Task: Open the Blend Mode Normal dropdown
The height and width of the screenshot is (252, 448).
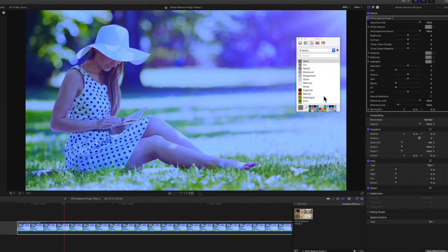Action: coord(429,120)
